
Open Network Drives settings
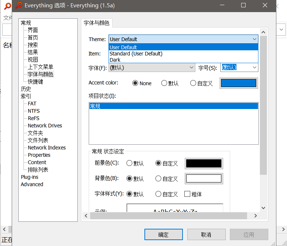point(45,126)
